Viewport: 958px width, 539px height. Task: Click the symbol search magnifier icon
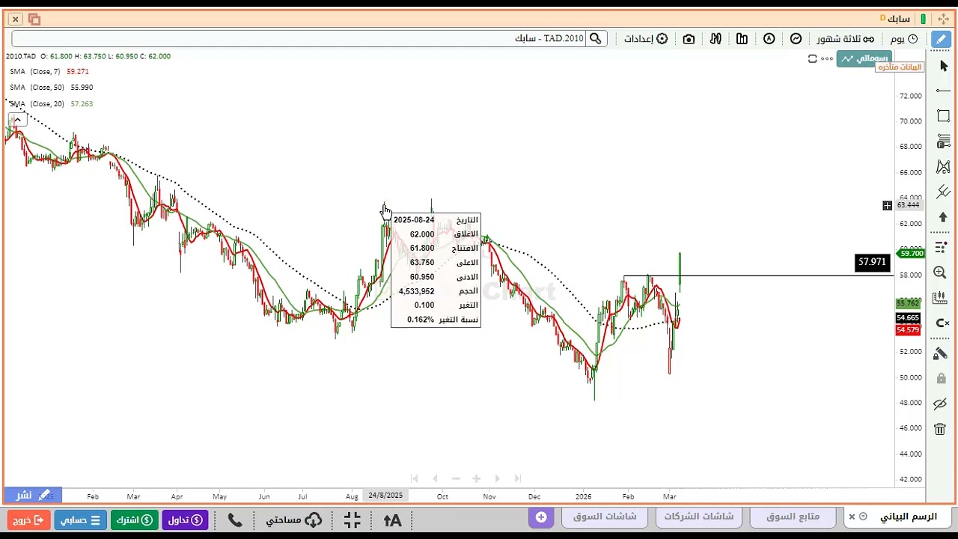[595, 39]
